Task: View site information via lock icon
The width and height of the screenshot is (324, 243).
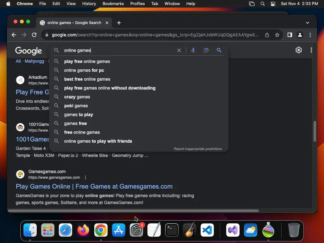Action: coord(47,35)
